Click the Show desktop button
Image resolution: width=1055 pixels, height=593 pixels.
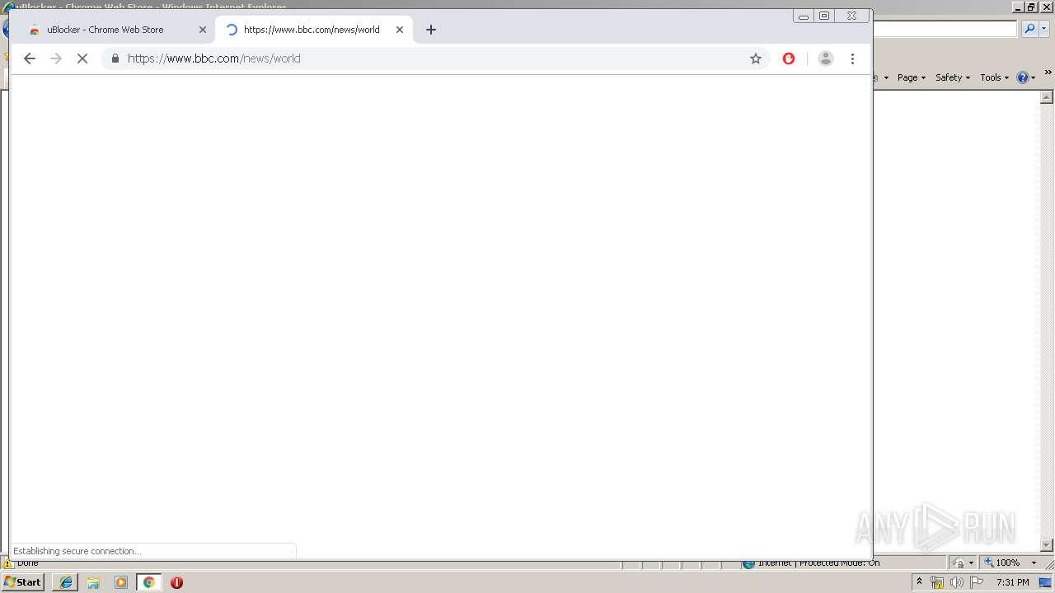(x=1046, y=582)
